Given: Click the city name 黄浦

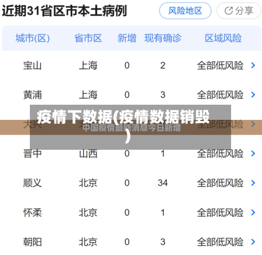Looking at the screenshot, I should [x=32, y=95].
